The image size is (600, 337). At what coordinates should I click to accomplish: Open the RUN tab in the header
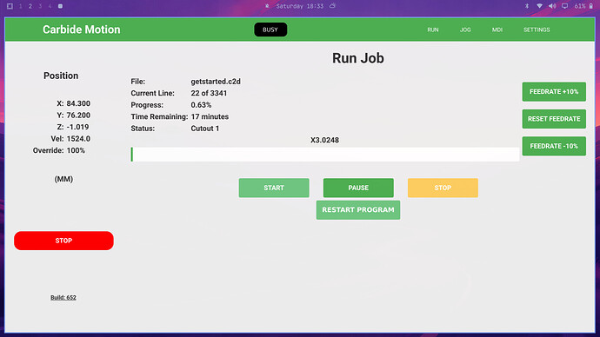(433, 30)
